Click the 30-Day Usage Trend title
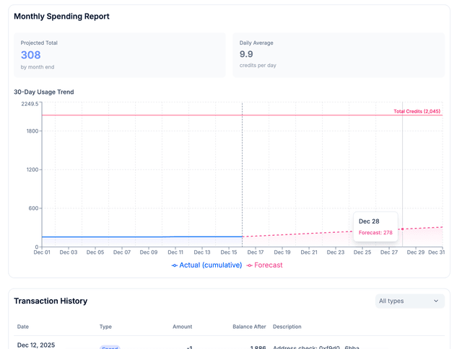Viewport: 462px width, 349px height. pos(44,92)
